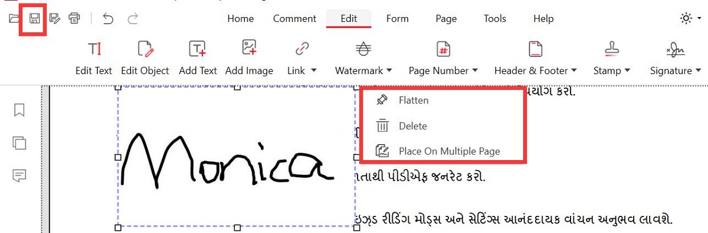Click the Link chain icon
The width and height of the screenshot is (708, 233).
click(302, 49)
